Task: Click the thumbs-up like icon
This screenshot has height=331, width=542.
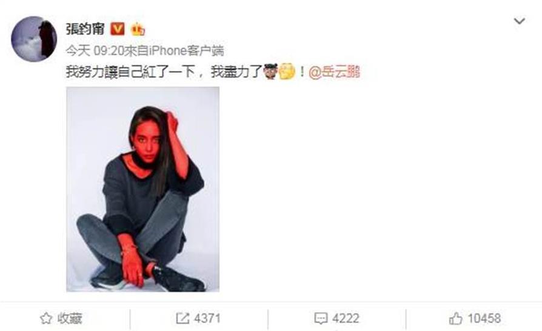Action: (x=455, y=318)
